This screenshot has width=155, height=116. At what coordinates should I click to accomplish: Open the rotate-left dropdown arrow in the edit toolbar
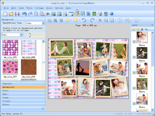coord(87,20)
